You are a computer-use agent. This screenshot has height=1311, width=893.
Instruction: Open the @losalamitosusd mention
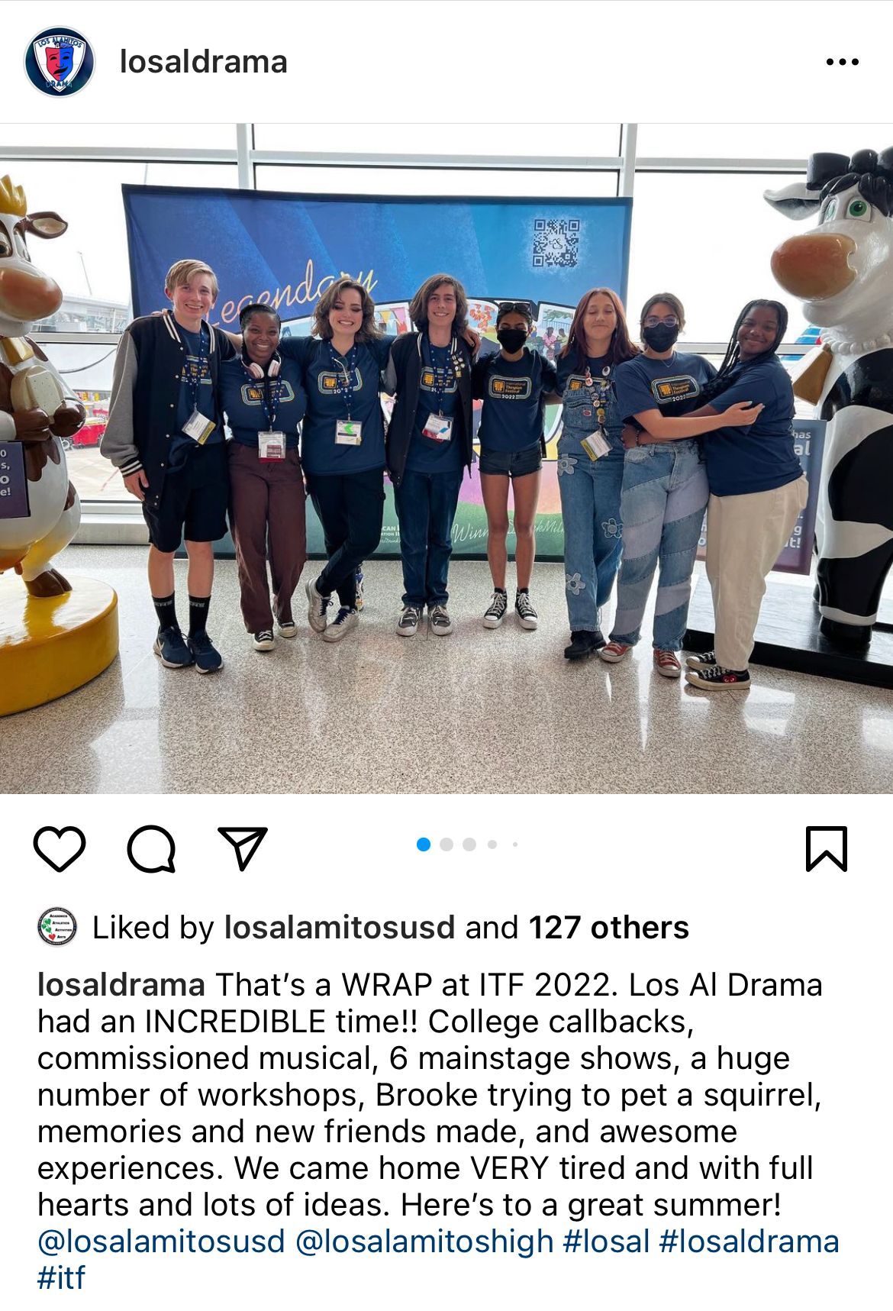point(161,1242)
